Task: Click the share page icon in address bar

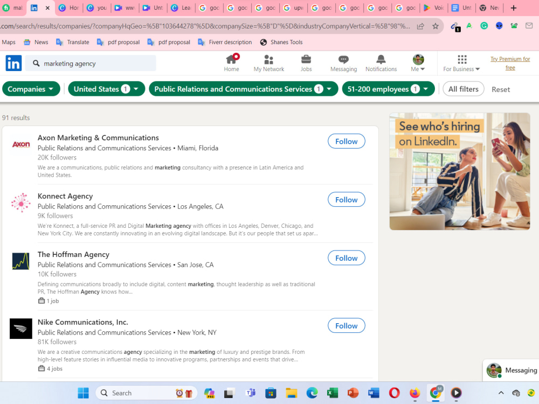Action: tap(420, 26)
